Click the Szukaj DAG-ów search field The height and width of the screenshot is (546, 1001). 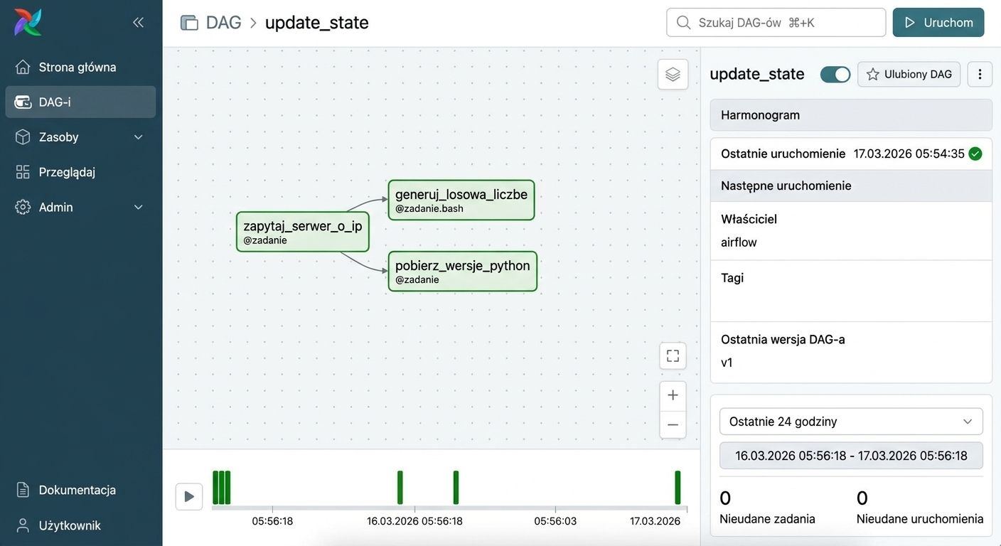[x=776, y=23]
